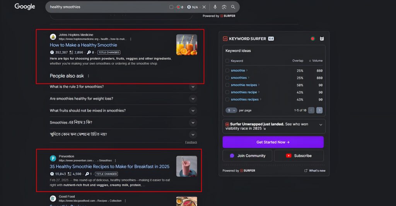Viewport: 396px width, 206px height.
Task: Click Get Started Now button
Action: point(273,142)
